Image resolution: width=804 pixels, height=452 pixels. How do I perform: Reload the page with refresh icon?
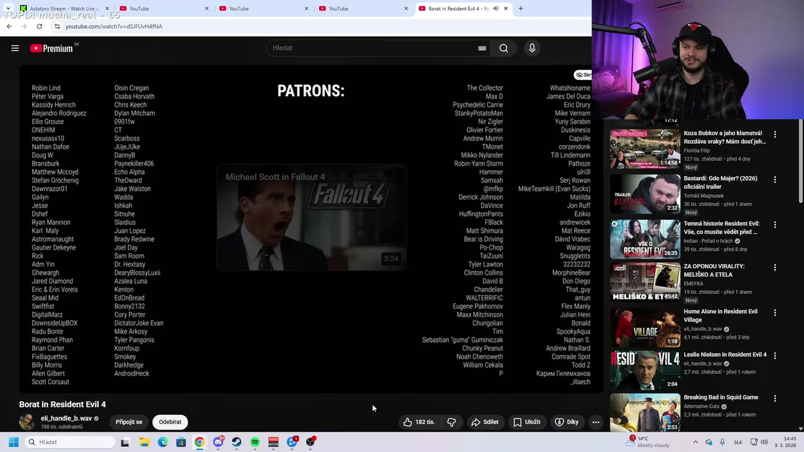(x=39, y=26)
